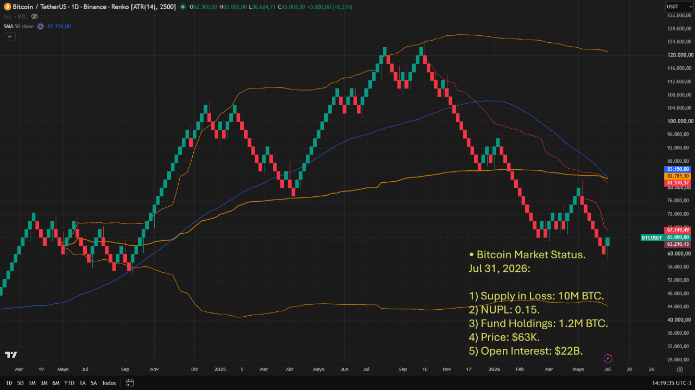The image size is (695, 390).
Task: Click the Dic label on time axis
Action: point(194,369)
